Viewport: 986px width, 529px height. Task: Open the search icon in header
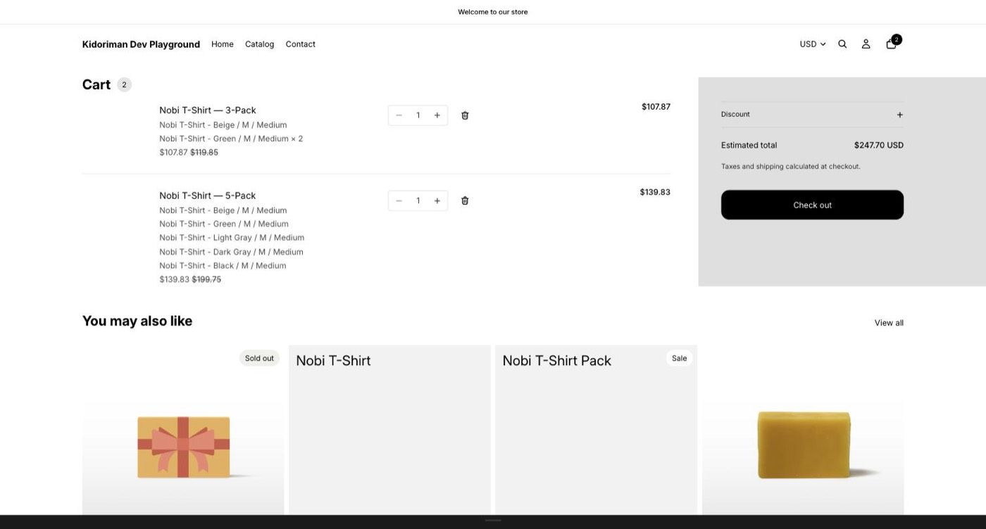[x=842, y=44]
